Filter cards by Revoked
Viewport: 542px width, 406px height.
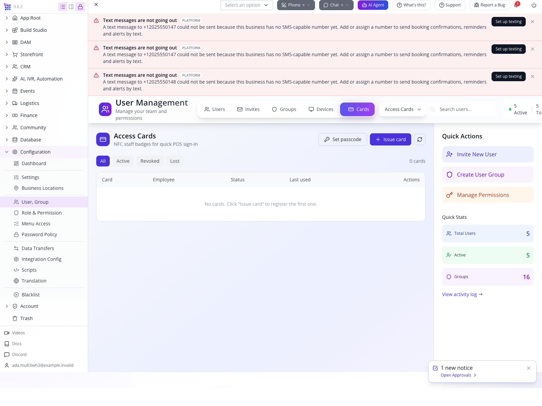pyautogui.click(x=150, y=161)
